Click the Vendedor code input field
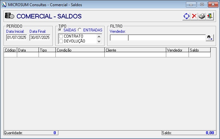This screenshot has height=139, width=220. (x=119, y=38)
